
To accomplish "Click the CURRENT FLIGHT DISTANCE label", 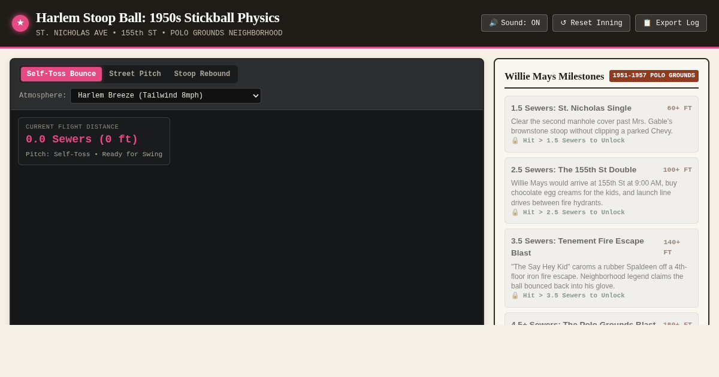I will point(72,127).
